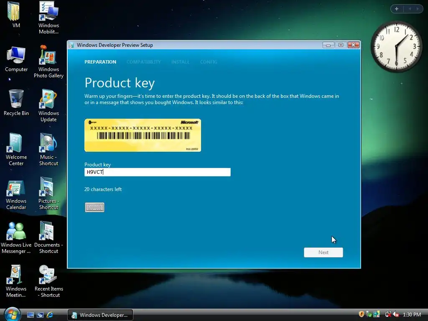Click the muted volume tray icon

point(396,314)
